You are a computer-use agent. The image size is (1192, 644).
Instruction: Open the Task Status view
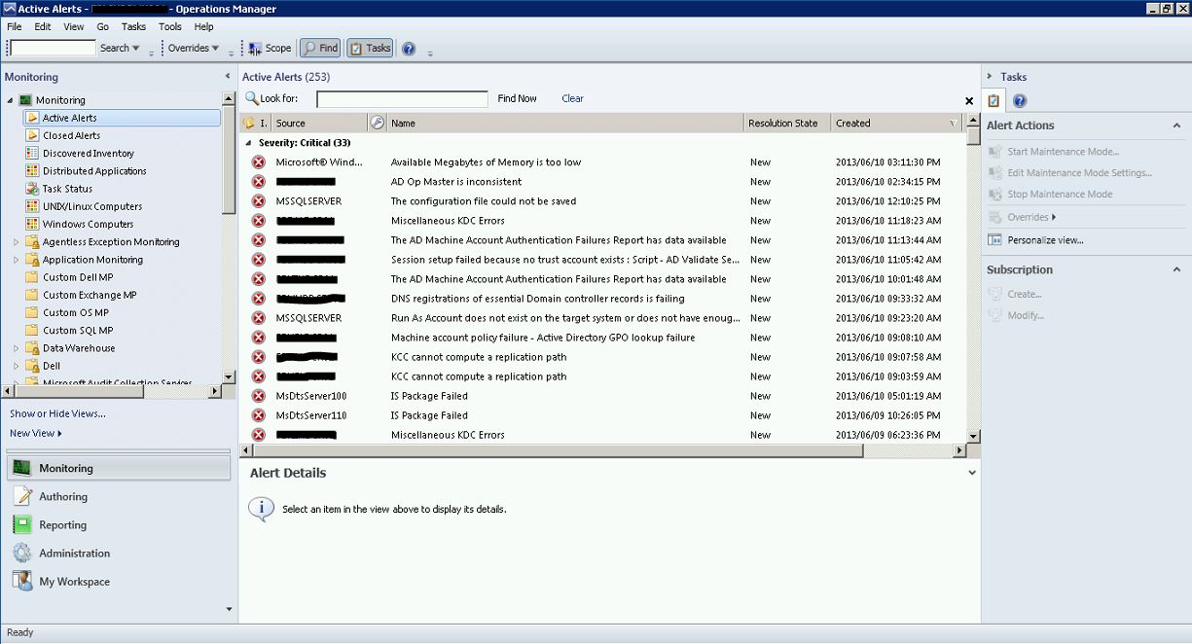tap(67, 189)
